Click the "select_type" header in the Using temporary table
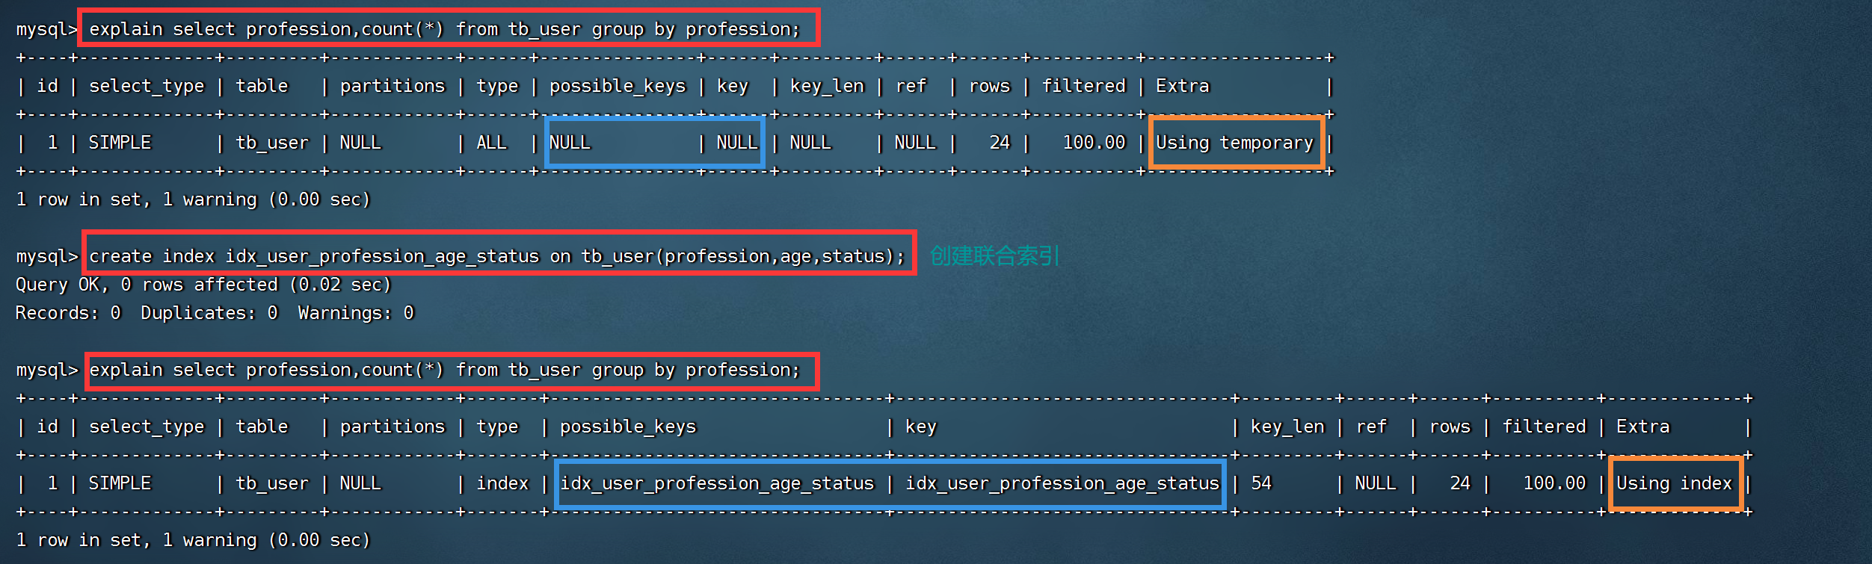The height and width of the screenshot is (564, 1872). click(147, 86)
